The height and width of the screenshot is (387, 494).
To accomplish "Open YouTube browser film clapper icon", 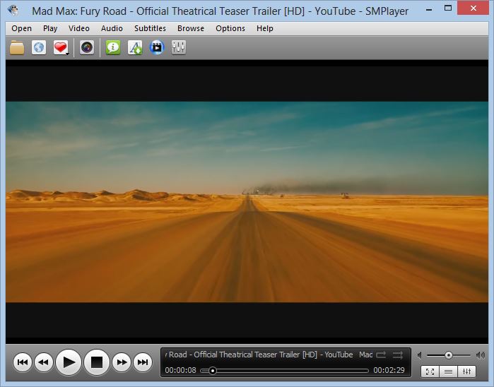I will pyautogui.click(x=157, y=48).
